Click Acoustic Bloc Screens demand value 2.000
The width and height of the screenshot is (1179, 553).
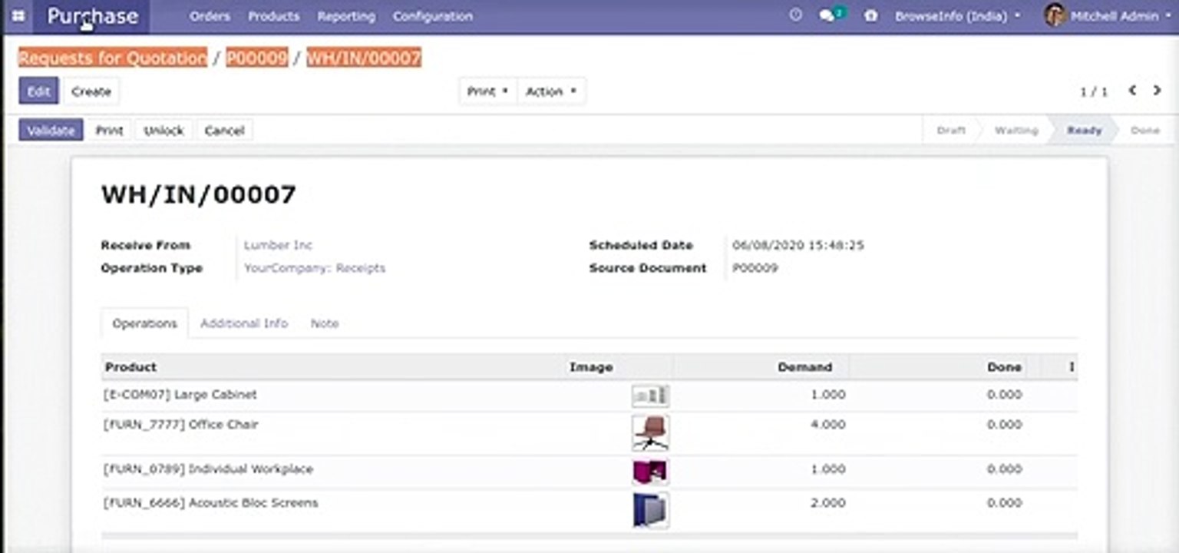coord(828,503)
